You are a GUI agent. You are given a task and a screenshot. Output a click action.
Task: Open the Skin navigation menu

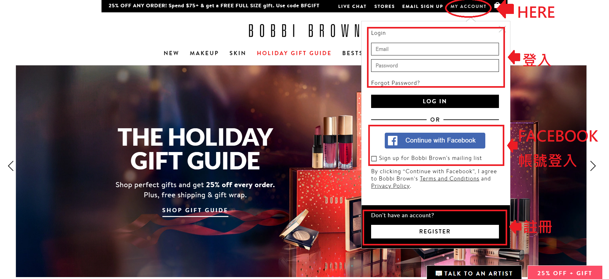pos(238,53)
